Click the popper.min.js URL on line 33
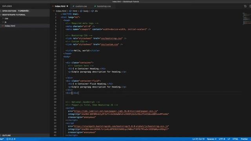Screen dimensions: 251x141 (x=115, y=111)
